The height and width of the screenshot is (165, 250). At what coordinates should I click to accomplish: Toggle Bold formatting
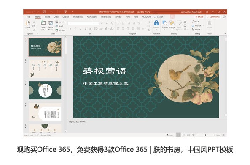coord(70,29)
